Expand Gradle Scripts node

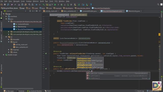[4, 55]
